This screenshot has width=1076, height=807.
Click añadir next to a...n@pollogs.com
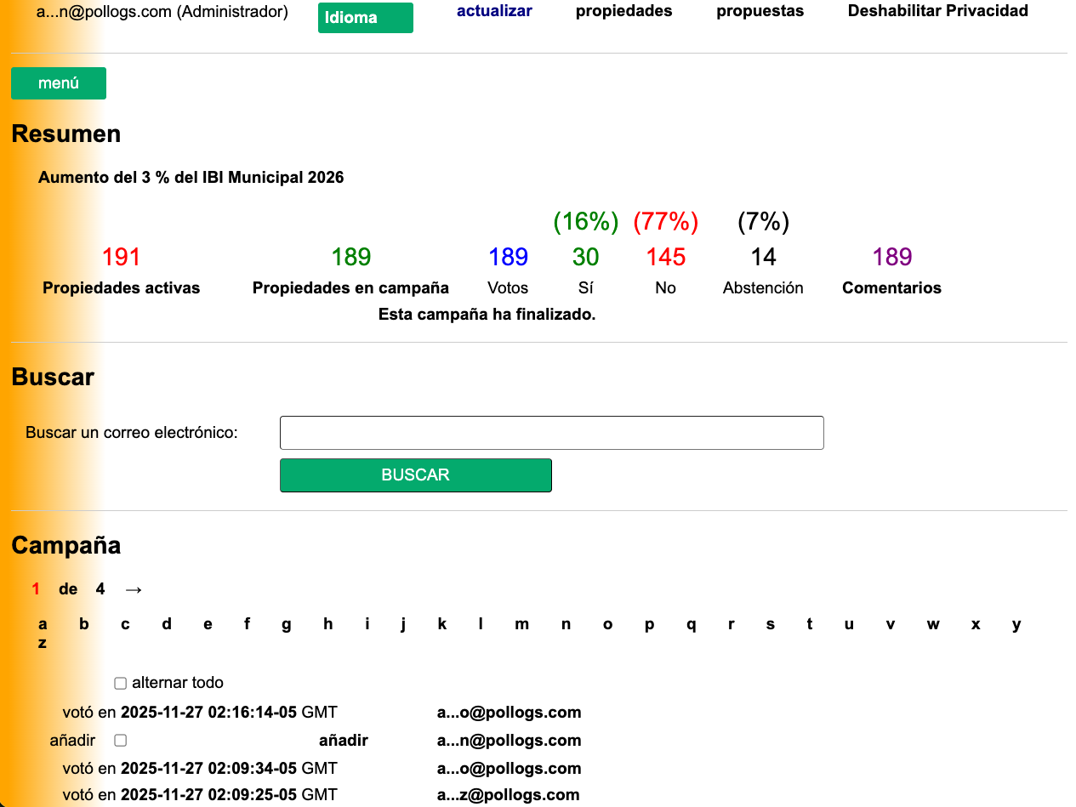pos(344,740)
